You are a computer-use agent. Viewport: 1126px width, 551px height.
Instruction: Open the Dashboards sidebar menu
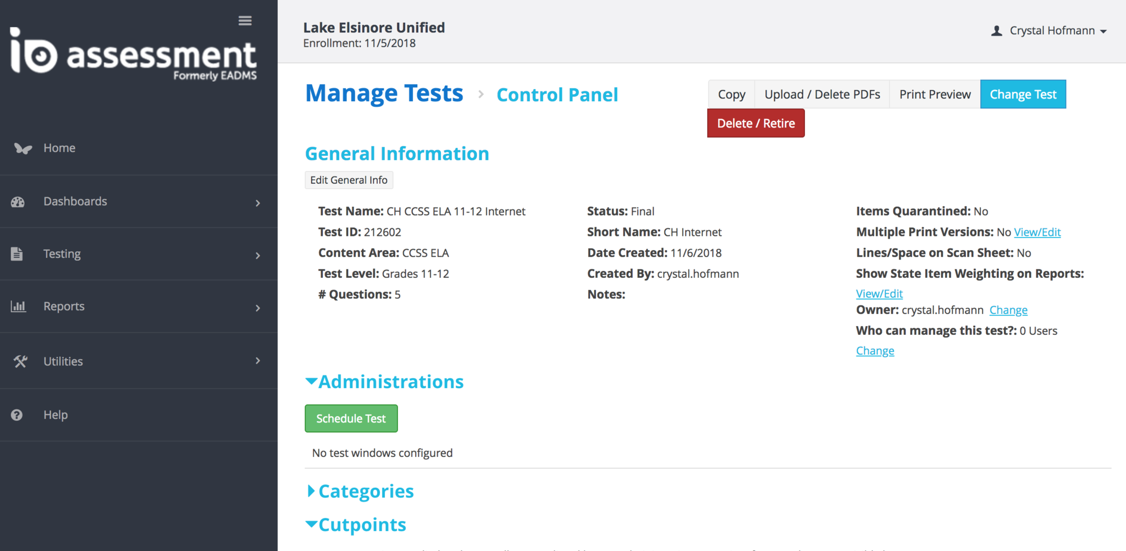pyautogui.click(x=75, y=202)
